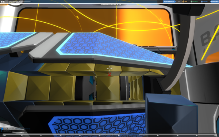
Task: Click the Ranked Battles start timer text
Action: click(x=111, y=5)
